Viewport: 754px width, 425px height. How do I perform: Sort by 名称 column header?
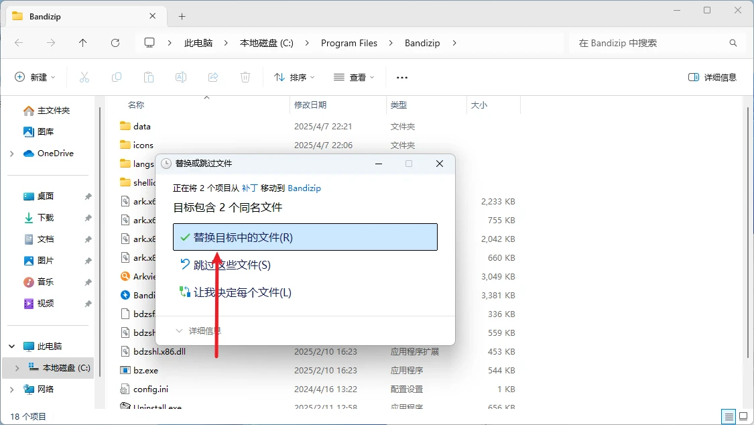[136, 105]
